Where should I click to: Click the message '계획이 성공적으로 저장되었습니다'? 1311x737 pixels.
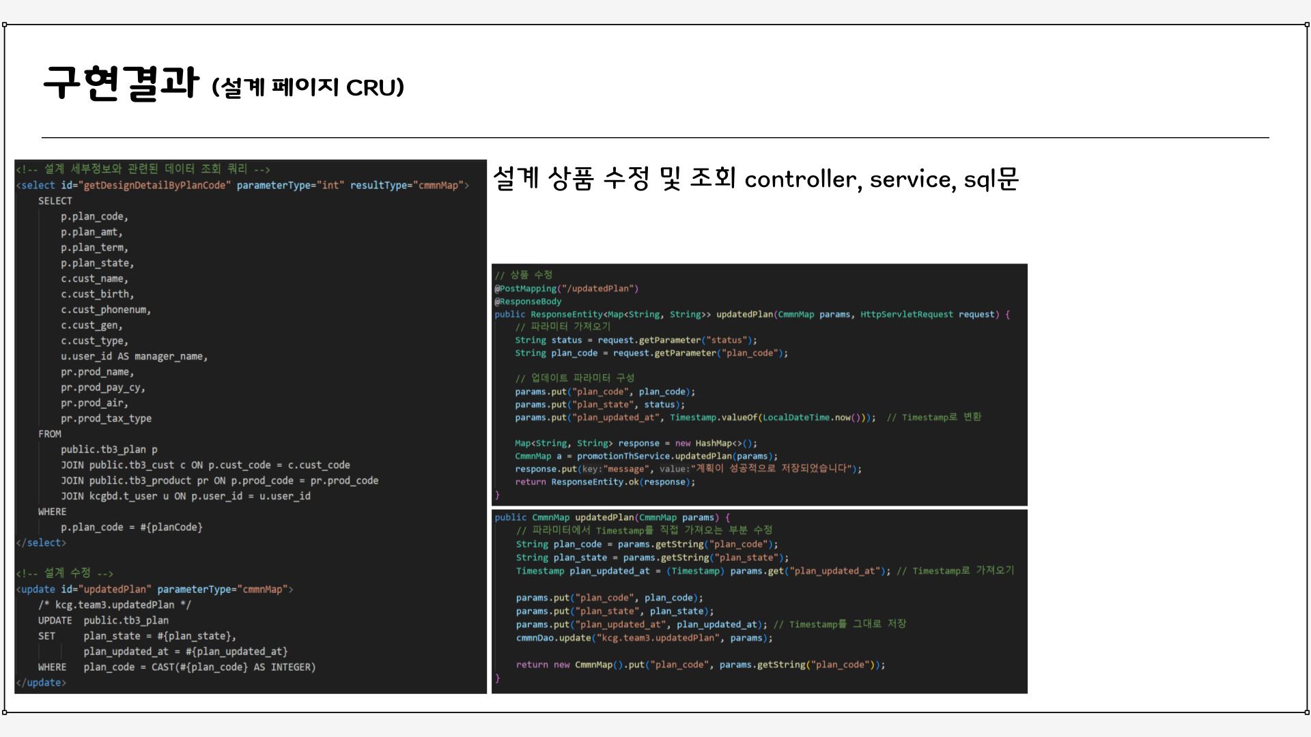(x=772, y=469)
